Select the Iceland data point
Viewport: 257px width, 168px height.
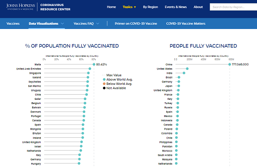(x=88, y=77)
